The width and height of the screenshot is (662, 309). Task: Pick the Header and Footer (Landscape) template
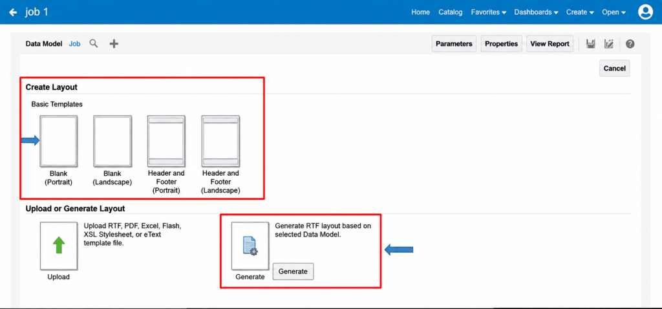pyautogui.click(x=221, y=142)
